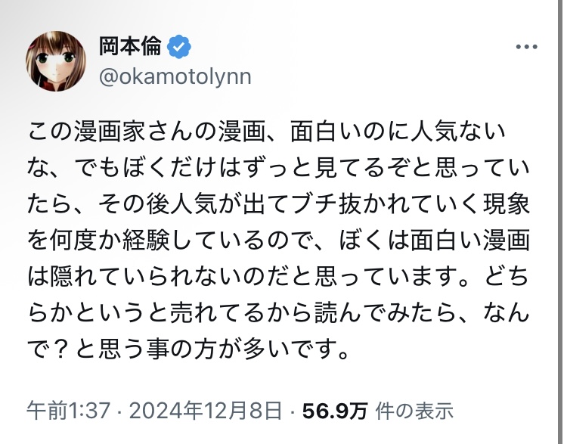The width and height of the screenshot is (567, 444).
Task: Click the @okamotolynn handle
Action: (x=175, y=77)
